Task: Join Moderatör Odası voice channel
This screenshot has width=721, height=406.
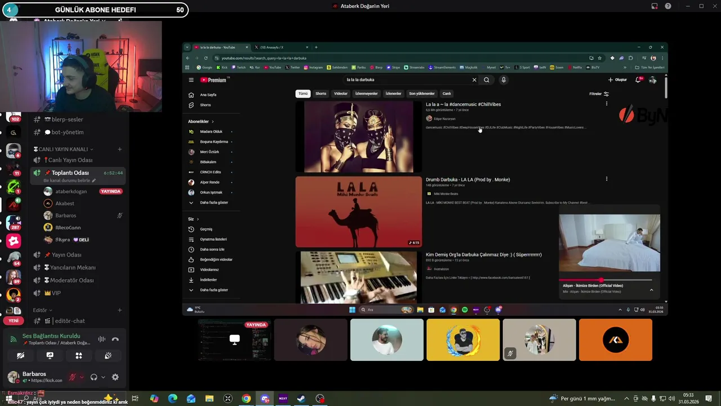Action: point(72,280)
